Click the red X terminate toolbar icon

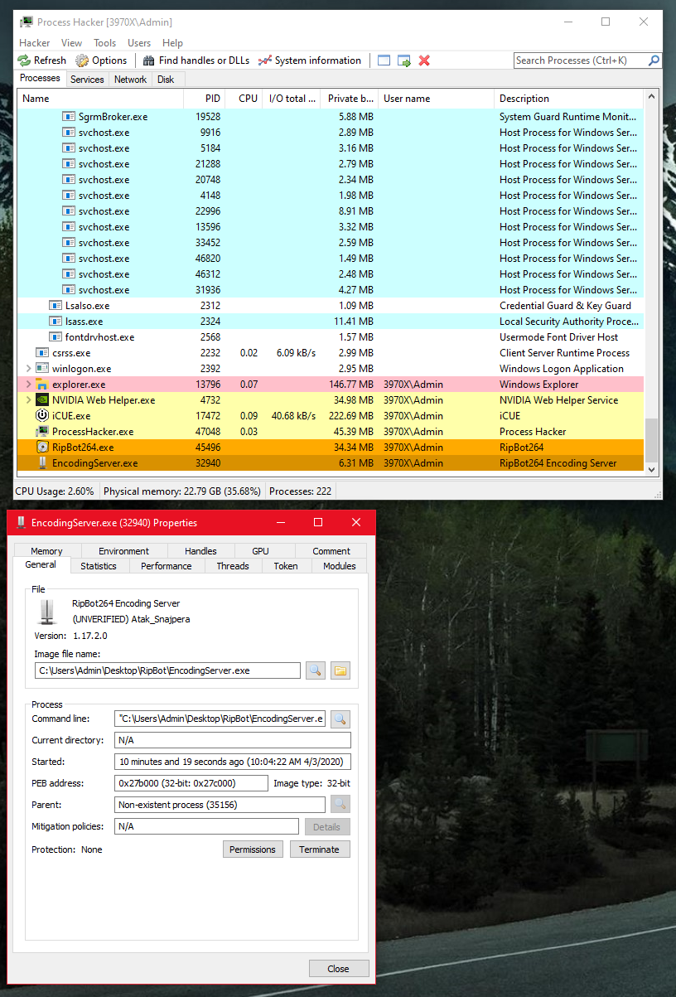(424, 60)
